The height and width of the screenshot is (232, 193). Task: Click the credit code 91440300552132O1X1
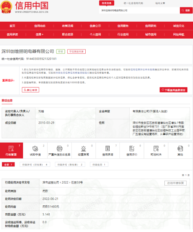click(x=41, y=59)
